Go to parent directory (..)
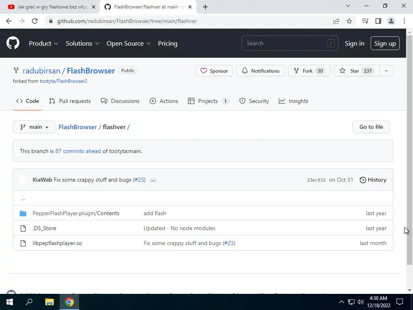 point(23,199)
